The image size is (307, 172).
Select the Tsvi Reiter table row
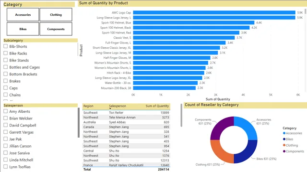tap(126, 113)
